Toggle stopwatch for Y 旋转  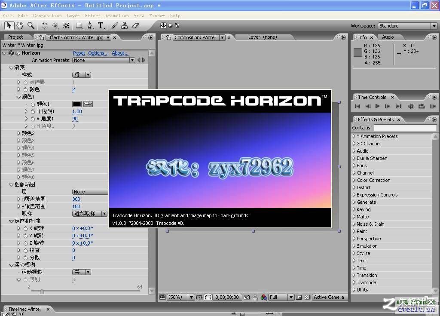click(25, 236)
